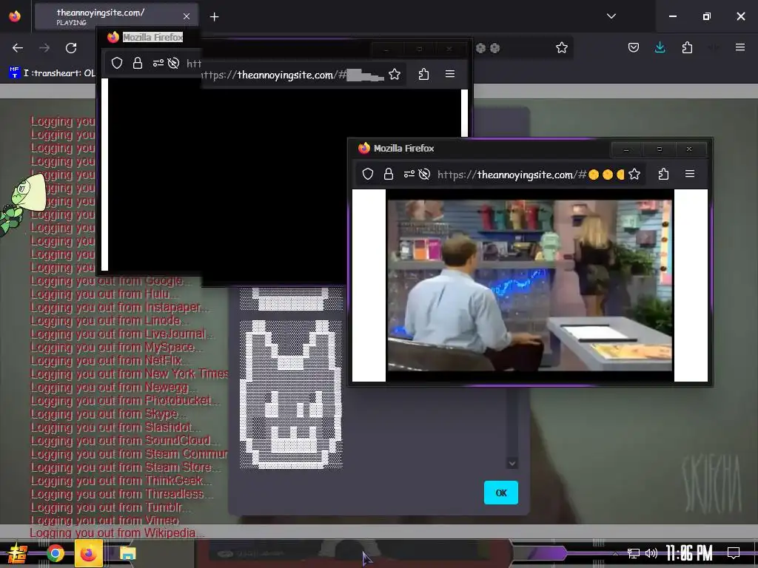The image size is (758, 568).
Task: Click 'Logging you out from Tumblr...' text
Action: pyautogui.click(x=111, y=507)
